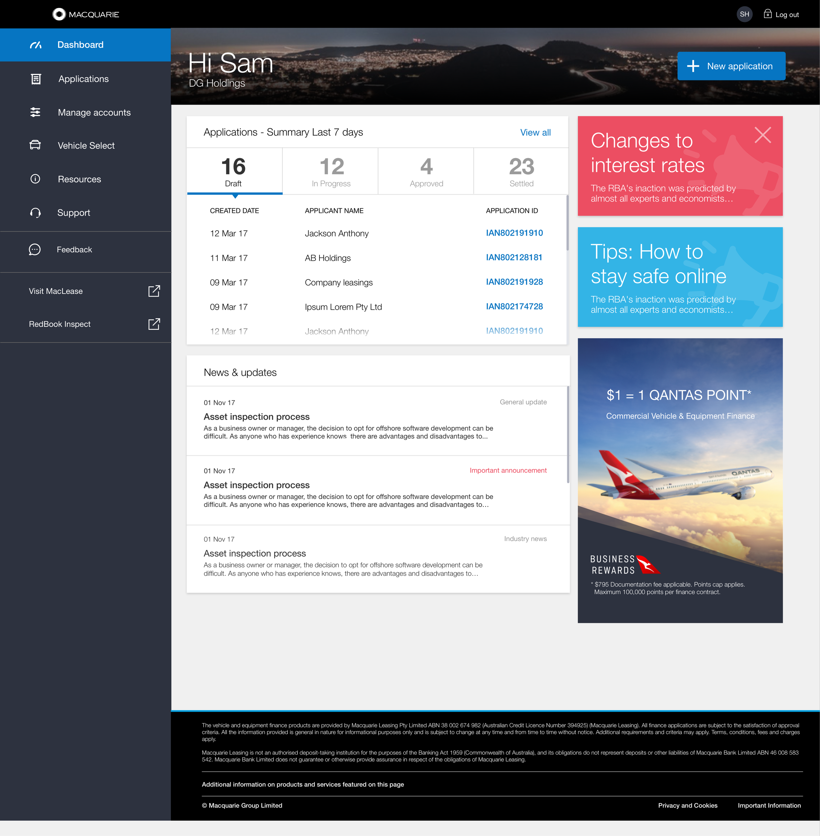This screenshot has height=836, width=820.
Task: Select the 16 Draft tab
Action: point(235,171)
